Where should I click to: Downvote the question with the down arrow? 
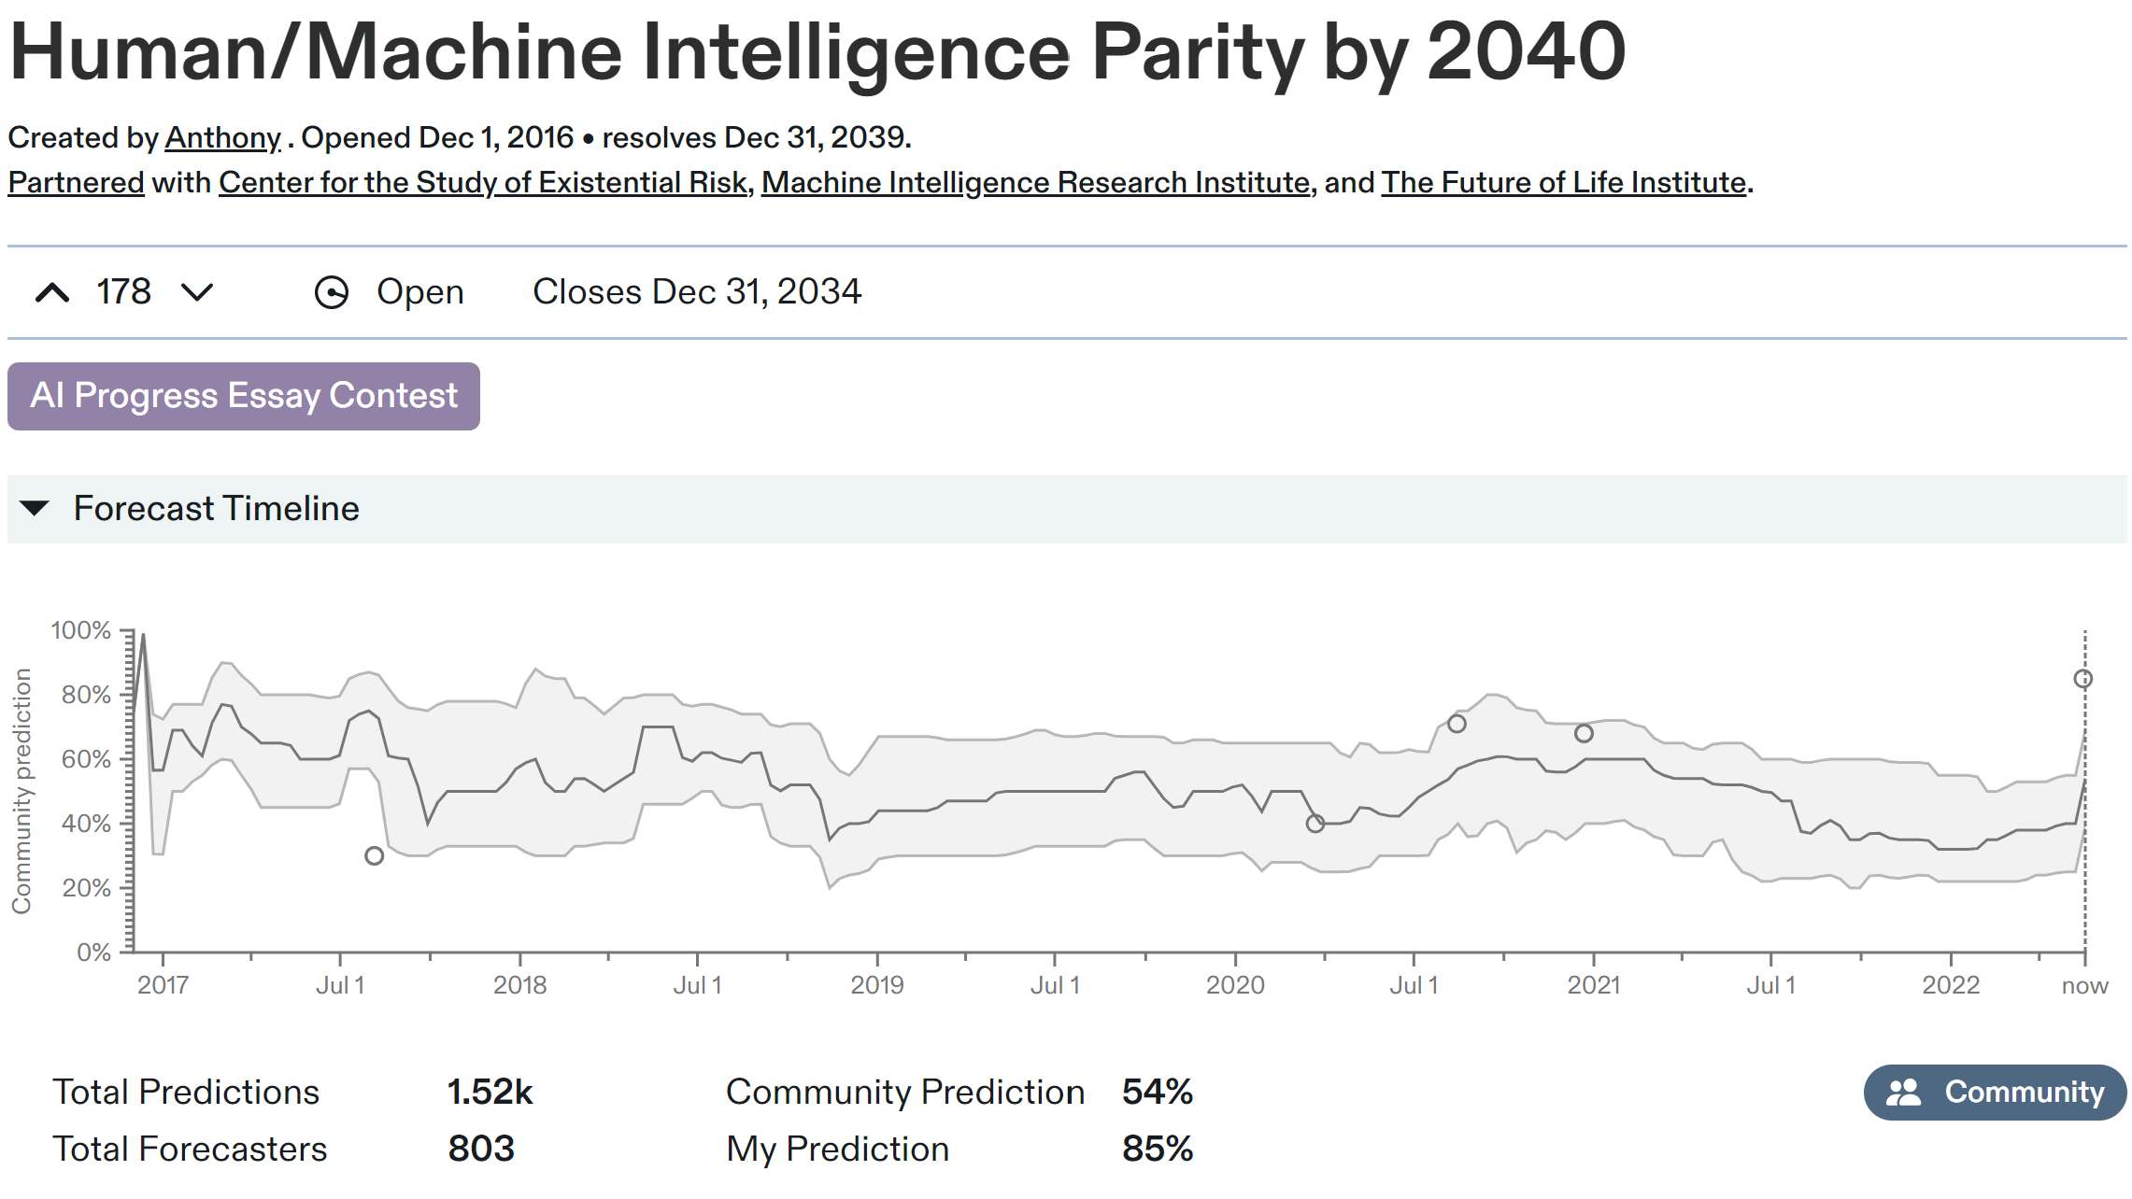pos(197,293)
